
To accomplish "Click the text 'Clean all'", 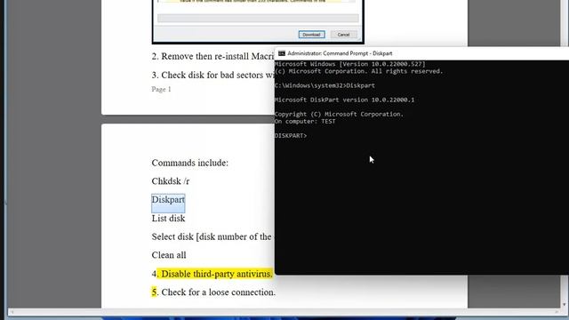I will [169, 255].
